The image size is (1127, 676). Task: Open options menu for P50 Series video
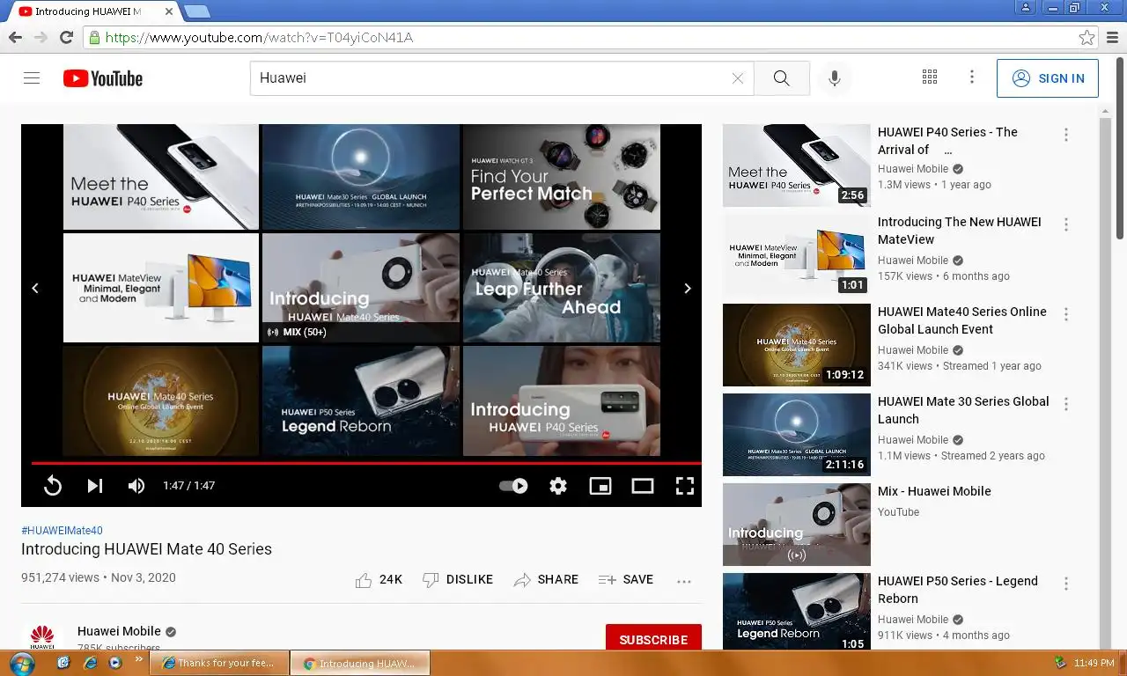(1065, 584)
